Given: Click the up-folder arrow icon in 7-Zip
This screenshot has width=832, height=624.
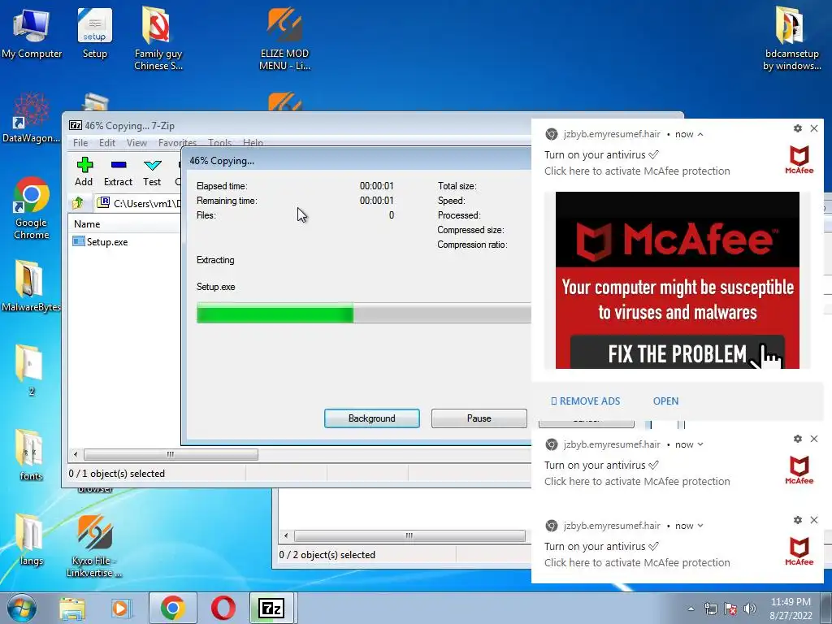Looking at the screenshot, I should click(78, 202).
